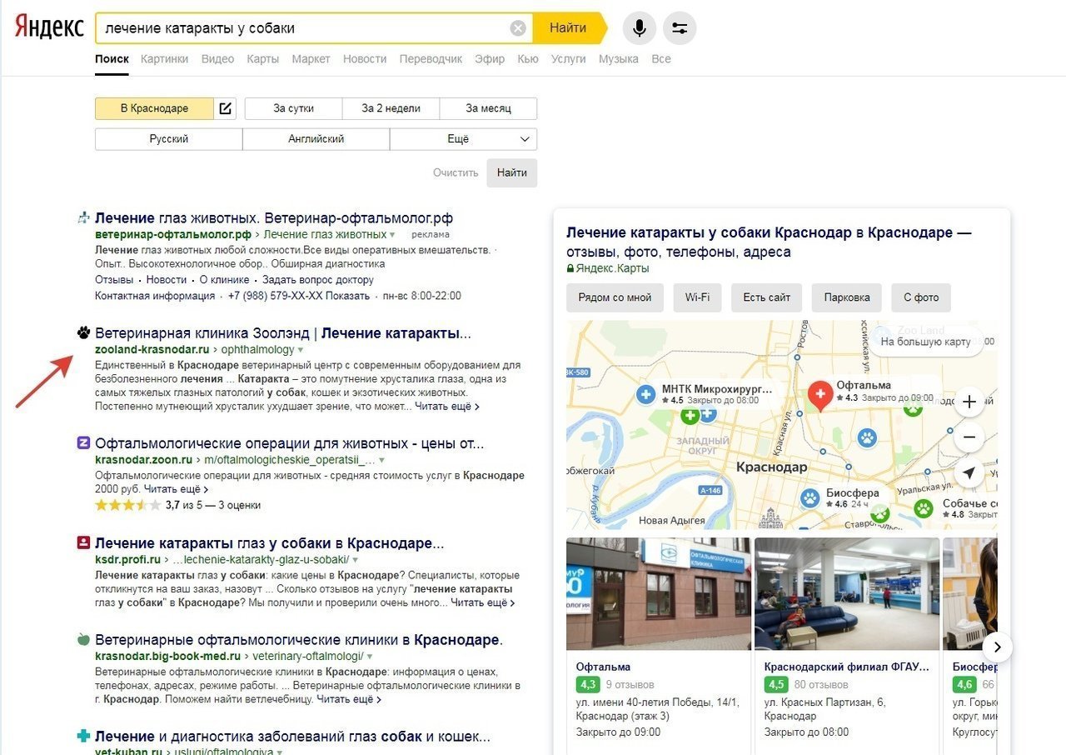This screenshot has height=755, width=1066.
Task: Switch to the Картинки tab
Action: pos(164,59)
